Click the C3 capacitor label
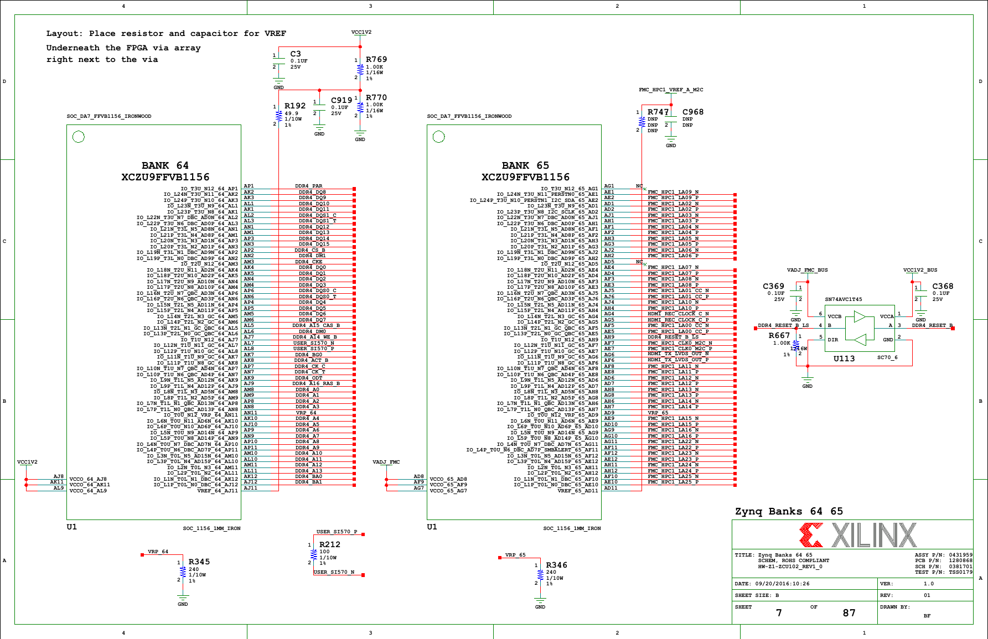This screenshot has height=639, width=988. coord(296,54)
